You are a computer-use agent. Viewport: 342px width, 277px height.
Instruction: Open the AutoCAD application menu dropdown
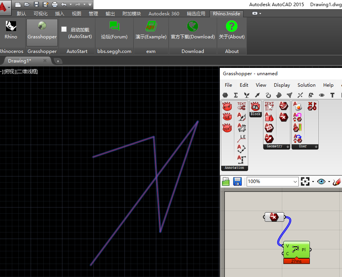coord(9,7)
